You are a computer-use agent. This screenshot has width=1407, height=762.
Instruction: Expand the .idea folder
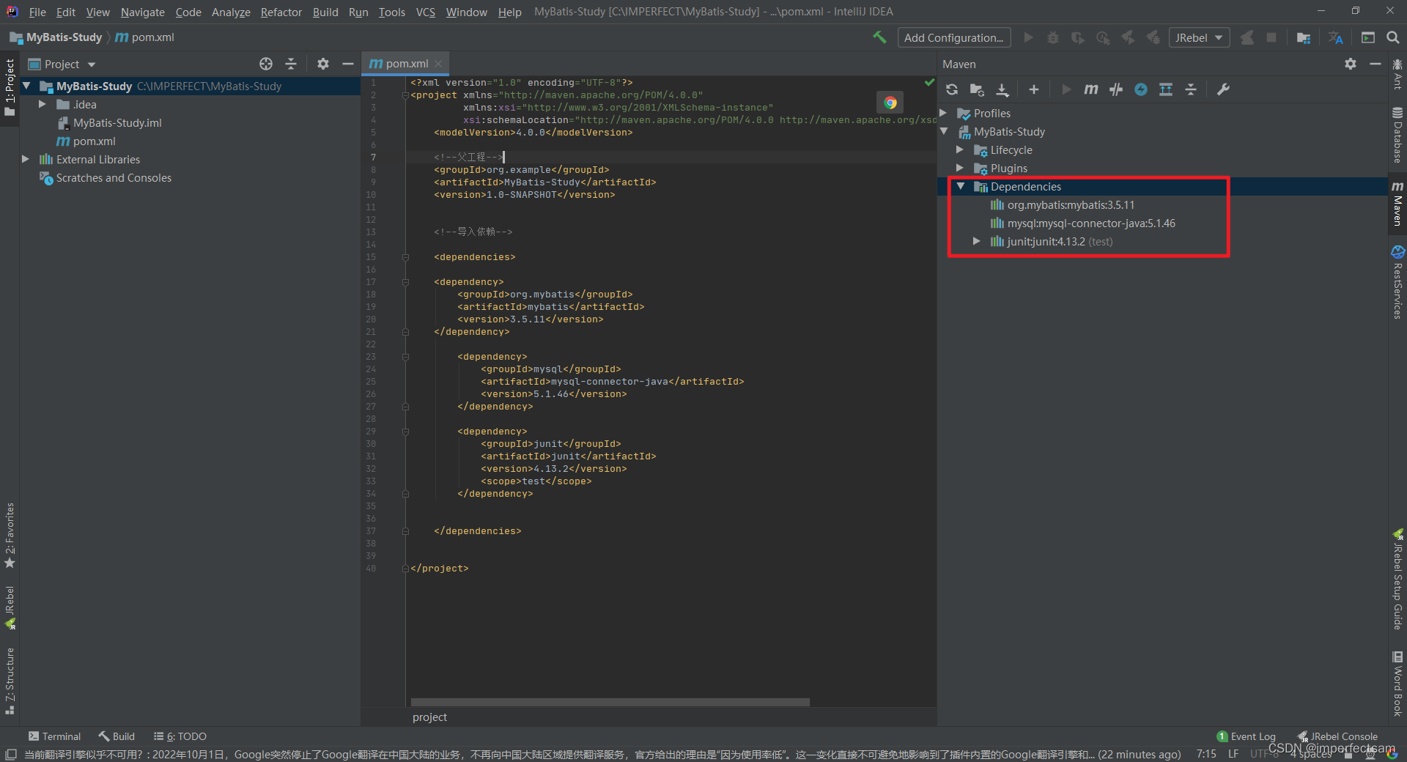43,104
